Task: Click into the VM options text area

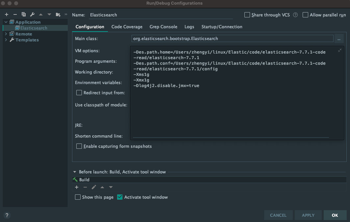Action: tap(237, 93)
